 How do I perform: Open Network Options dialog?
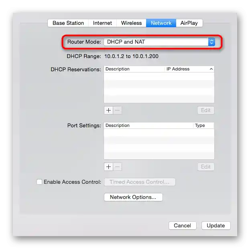[x=133, y=197]
